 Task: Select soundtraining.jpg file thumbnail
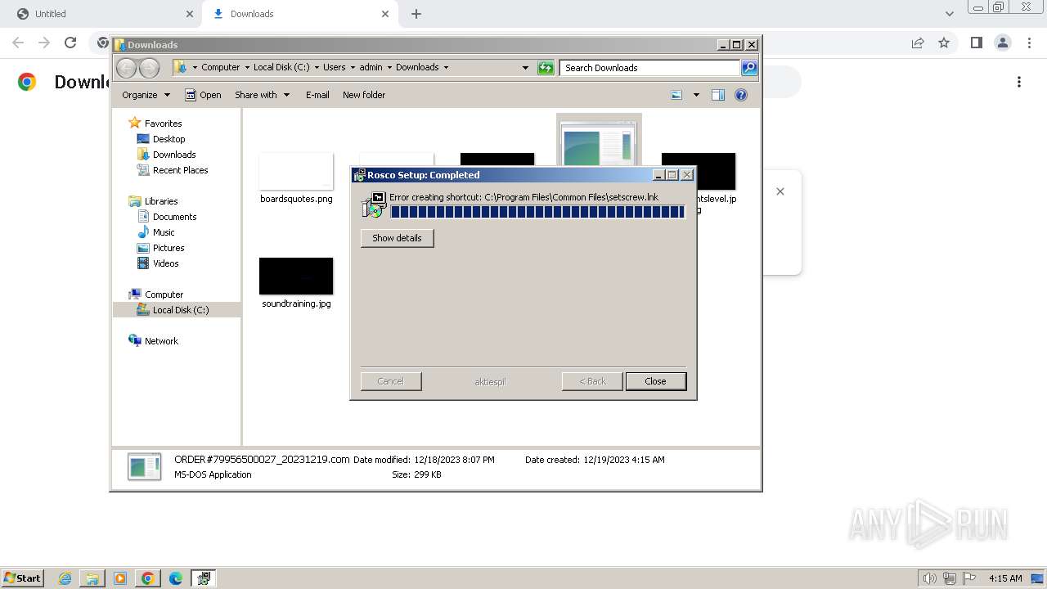[x=296, y=276]
